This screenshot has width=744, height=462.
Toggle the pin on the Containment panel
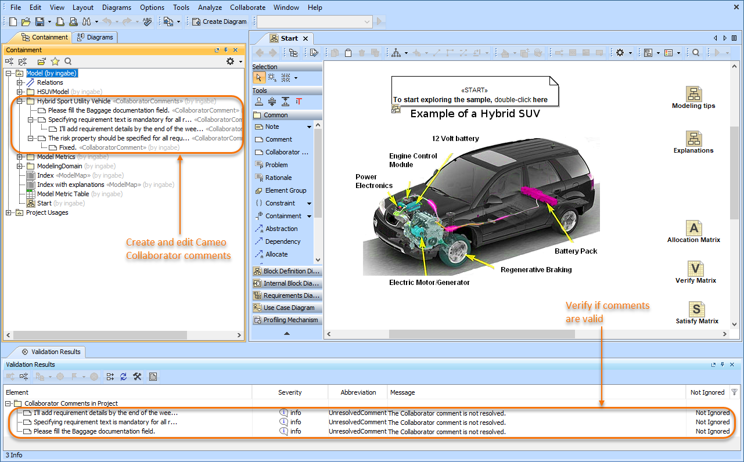coord(226,50)
